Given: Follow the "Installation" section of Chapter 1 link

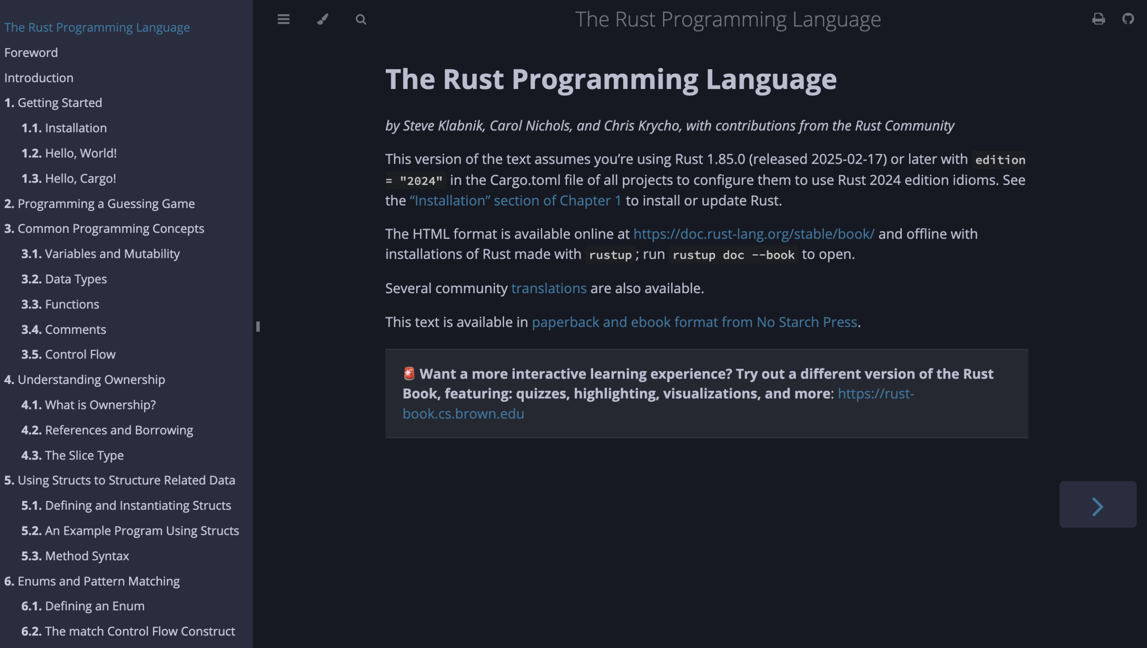Looking at the screenshot, I should (515, 200).
